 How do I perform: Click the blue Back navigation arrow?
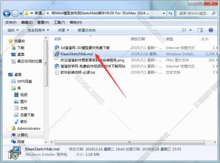7,13
